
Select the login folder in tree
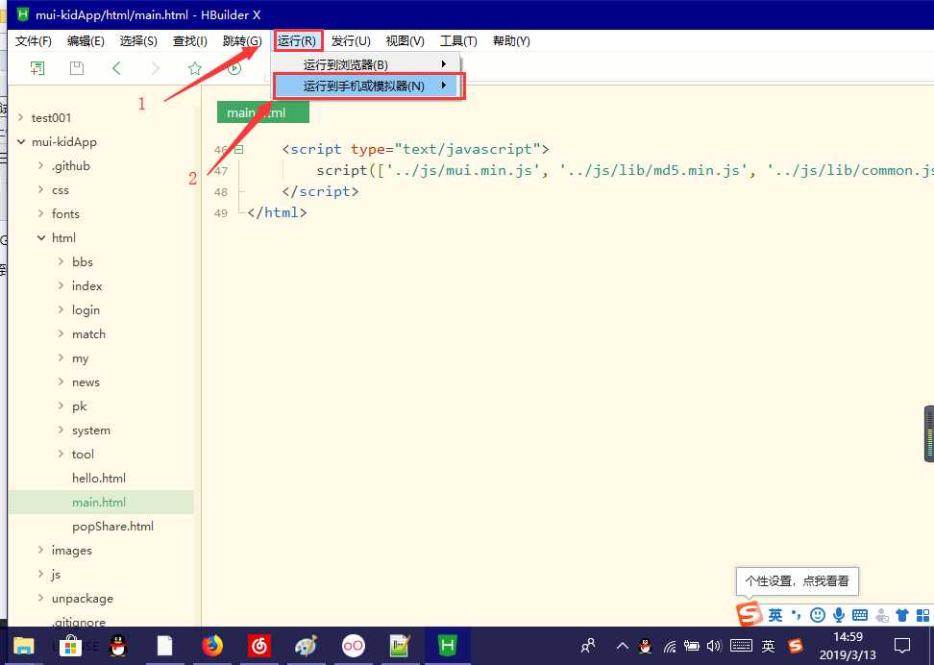point(86,309)
